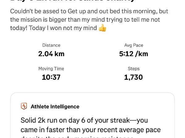This screenshot has width=185, height=138.
Task: Open the Athlete Intelligence heading
Action: (55, 107)
